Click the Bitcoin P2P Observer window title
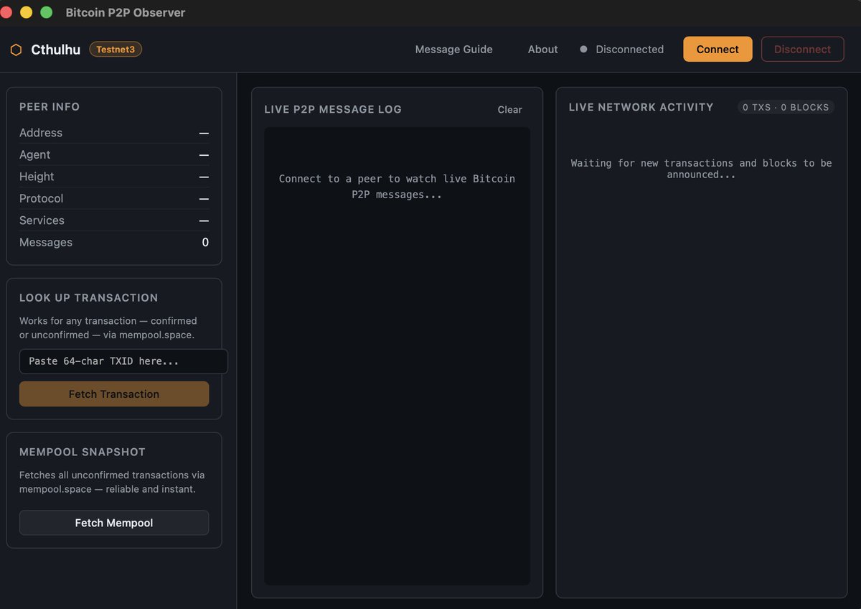Image resolution: width=861 pixels, height=609 pixels. (126, 12)
